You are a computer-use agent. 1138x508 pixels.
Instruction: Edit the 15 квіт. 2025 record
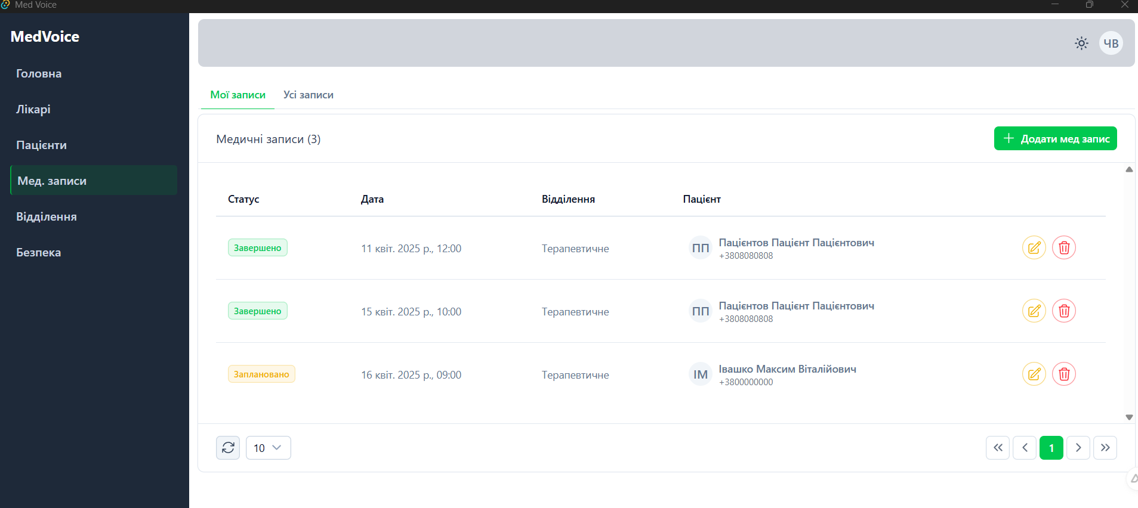pos(1034,311)
